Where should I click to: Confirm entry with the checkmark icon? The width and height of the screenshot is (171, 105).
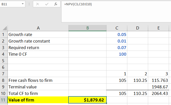tap(47, 4)
